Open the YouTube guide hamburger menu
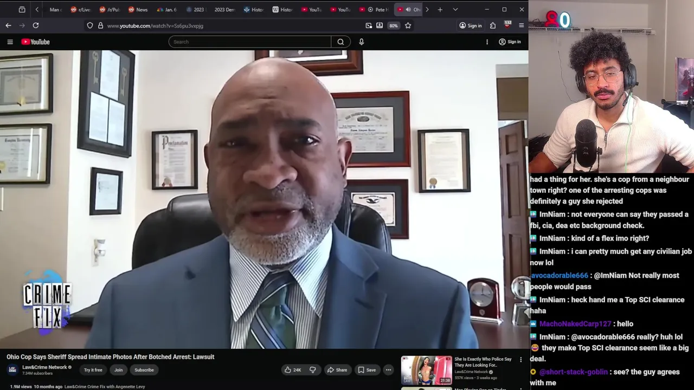 point(10,42)
